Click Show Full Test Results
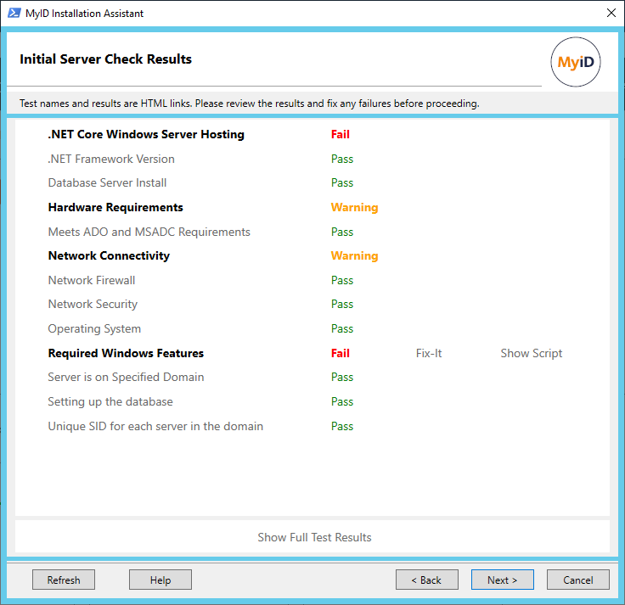 point(314,537)
